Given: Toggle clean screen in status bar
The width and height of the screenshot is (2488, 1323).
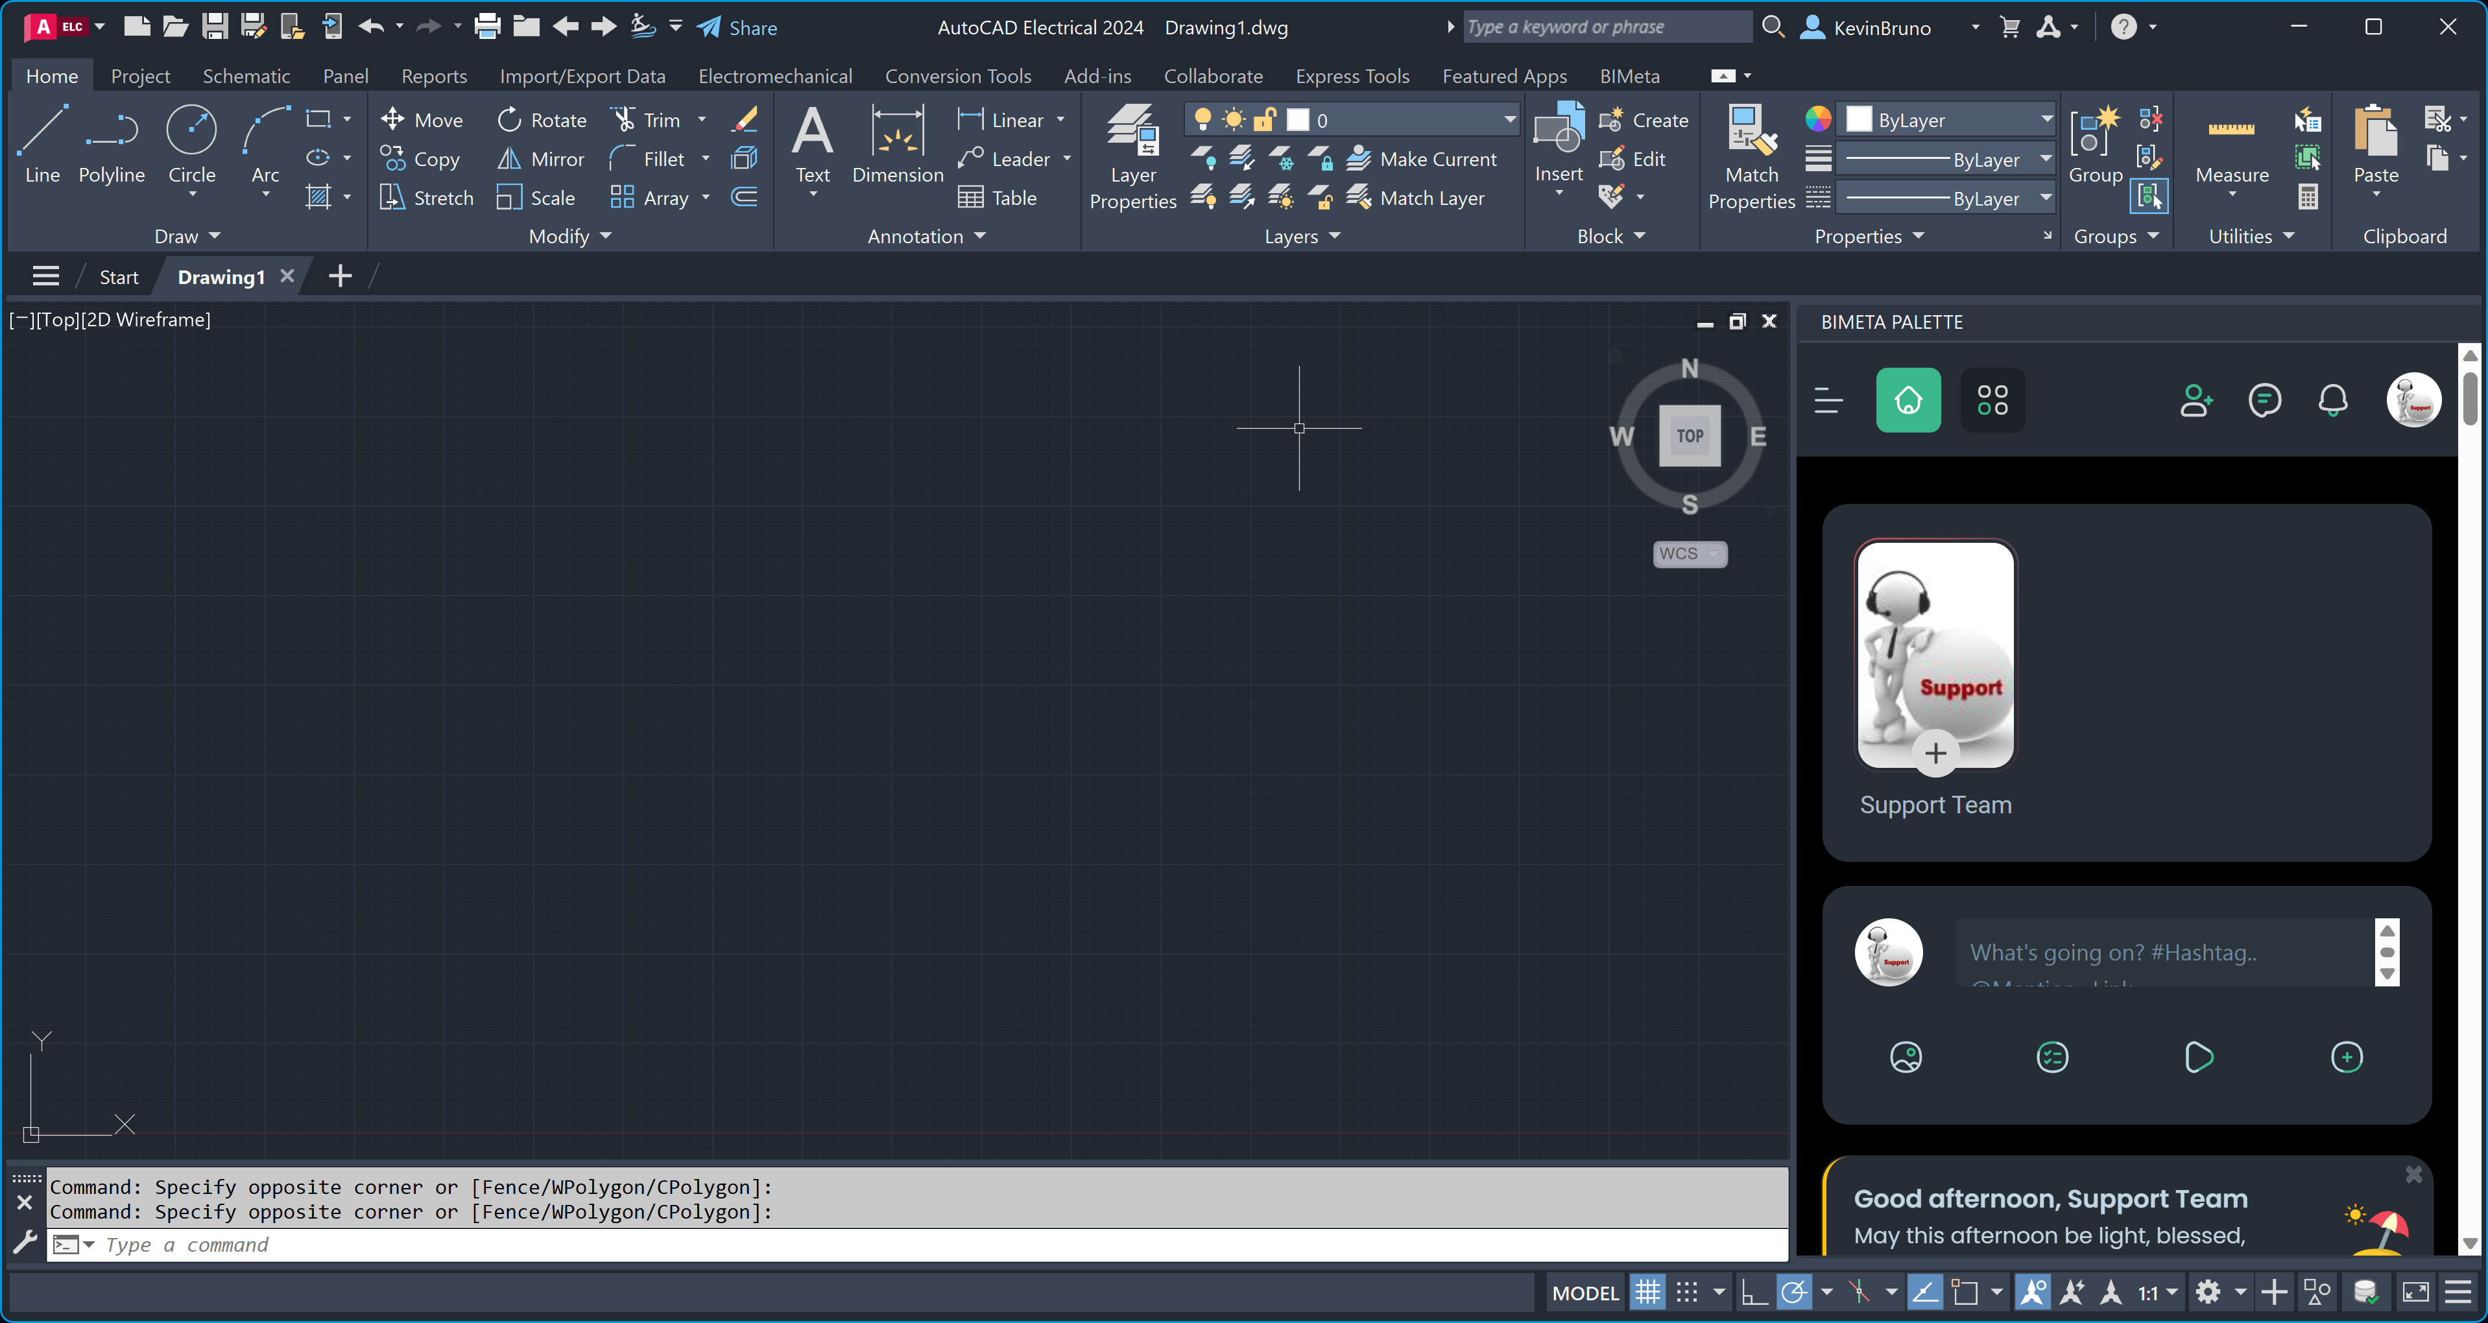Looking at the screenshot, I should click(2415, 1292).
